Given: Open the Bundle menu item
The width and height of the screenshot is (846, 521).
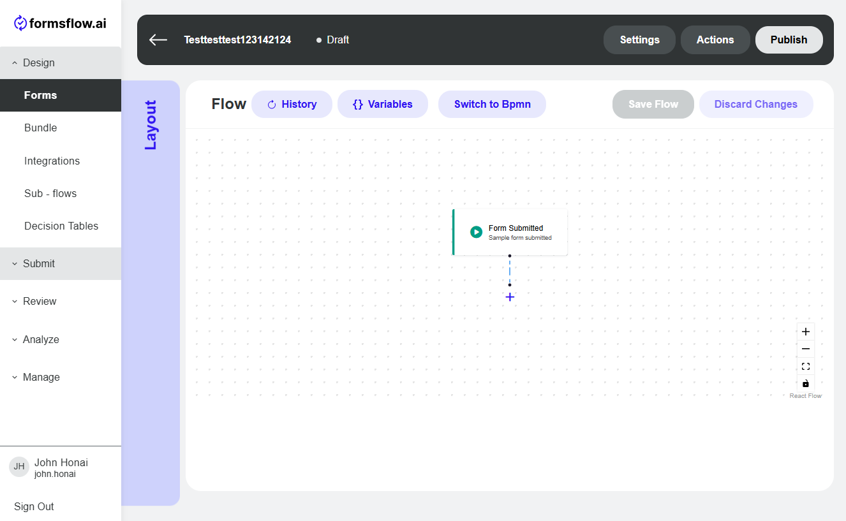Looking at the screenshot, I should tap(41, 128).
